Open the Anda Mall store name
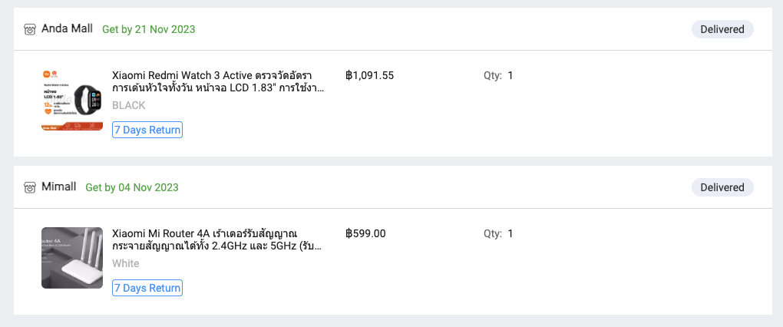Viewport: 783px width, 327px height. click(x=67, y=29)
